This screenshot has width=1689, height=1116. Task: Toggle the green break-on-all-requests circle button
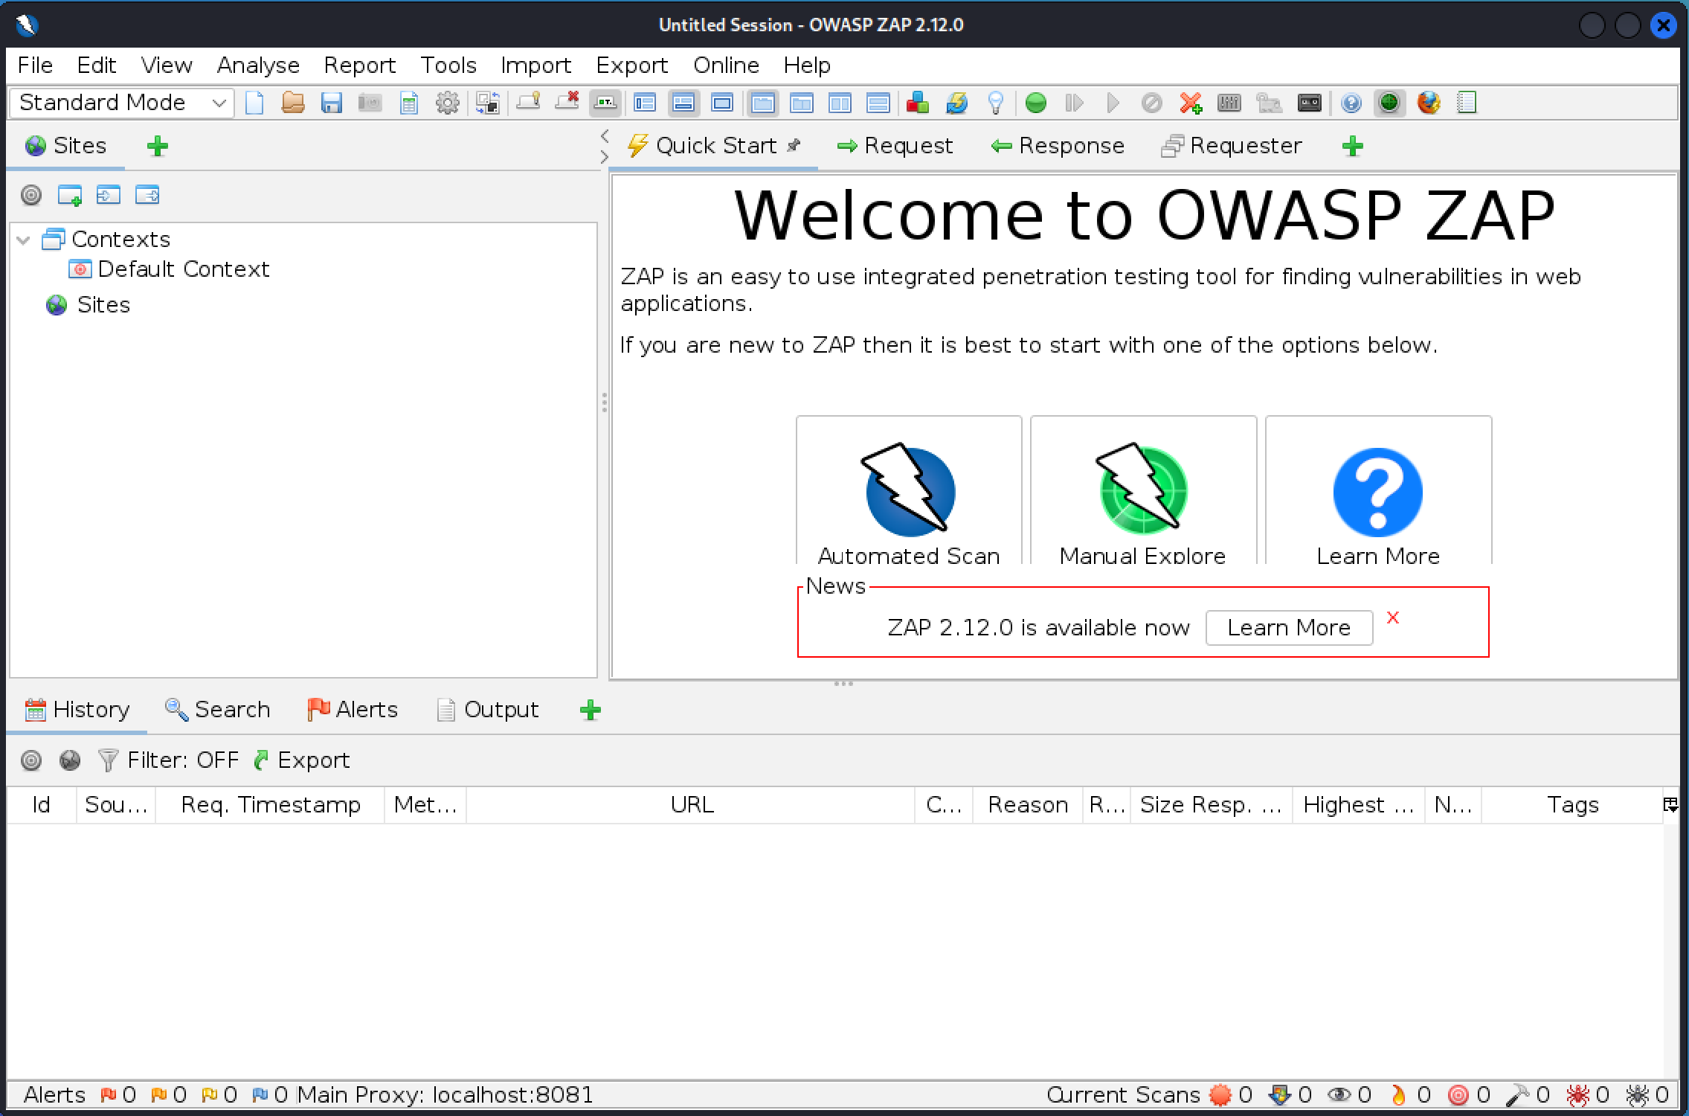click(x=1035, y=103)
